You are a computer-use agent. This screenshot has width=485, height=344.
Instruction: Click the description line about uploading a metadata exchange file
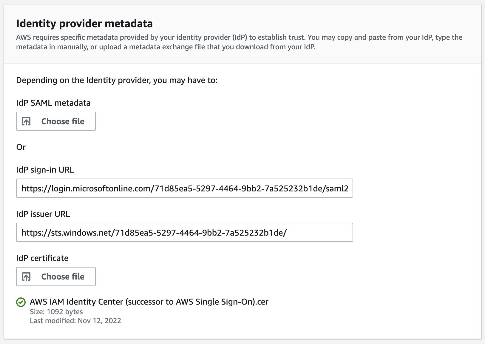166,47
